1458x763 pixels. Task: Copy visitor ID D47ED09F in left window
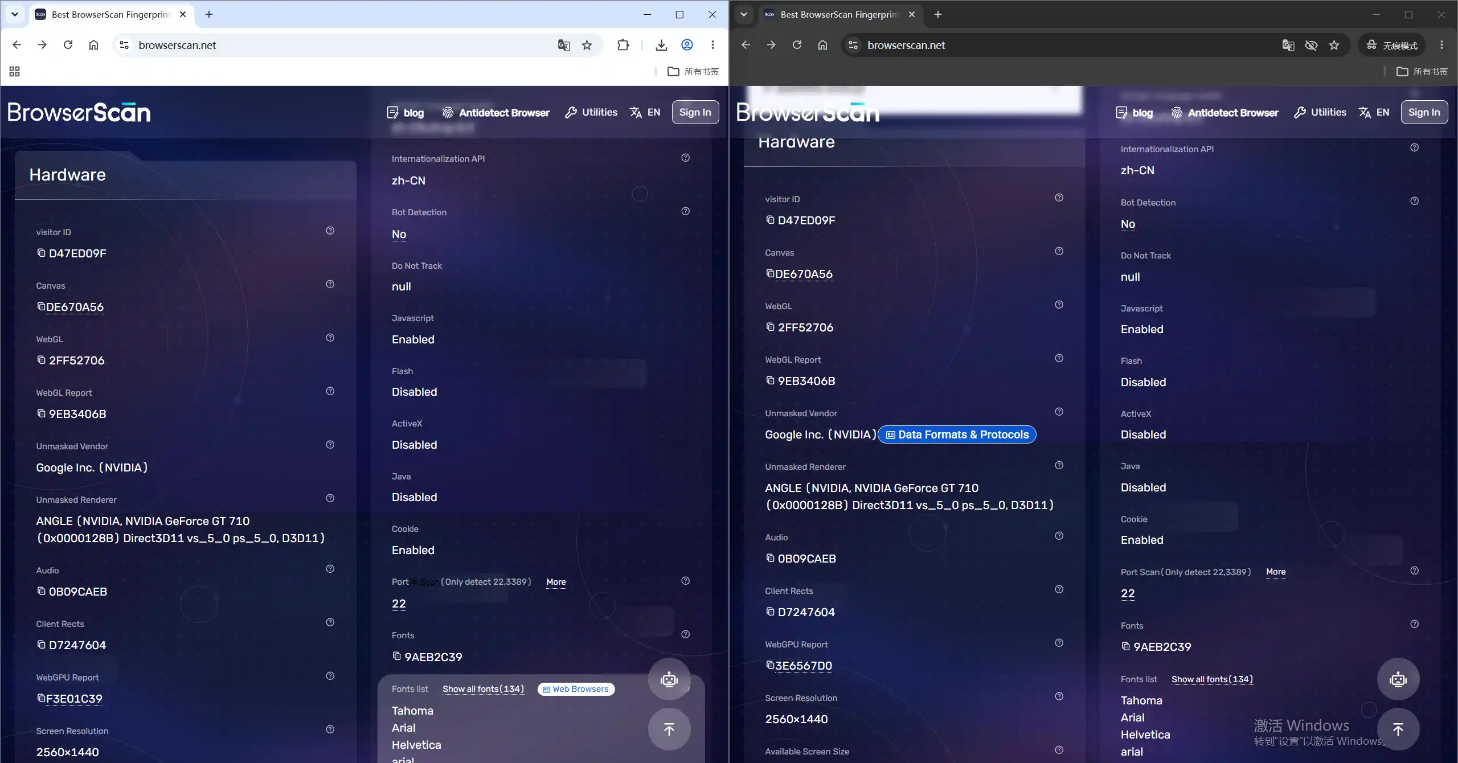tap(41, 253)
